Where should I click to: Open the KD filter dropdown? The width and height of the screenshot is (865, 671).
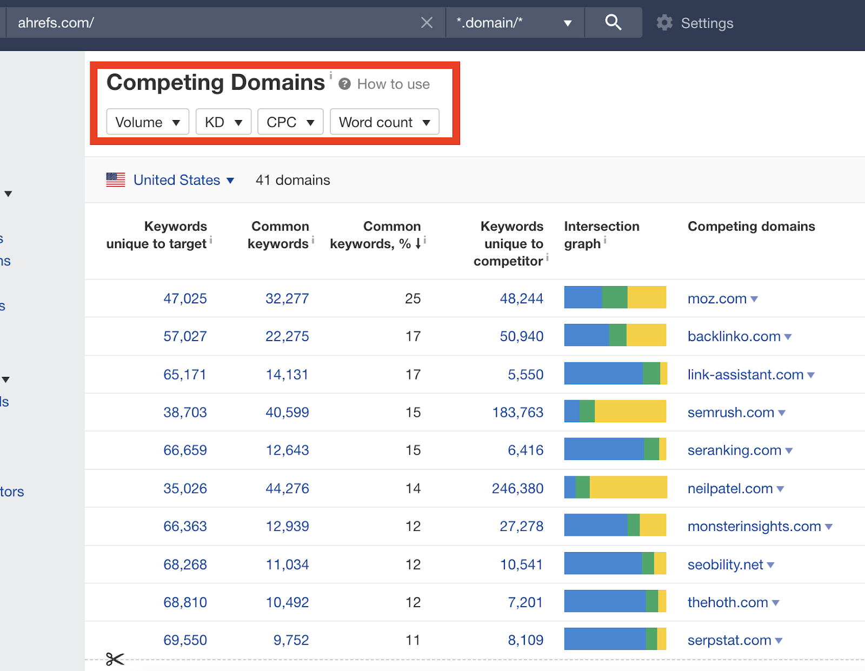[223, 122]
